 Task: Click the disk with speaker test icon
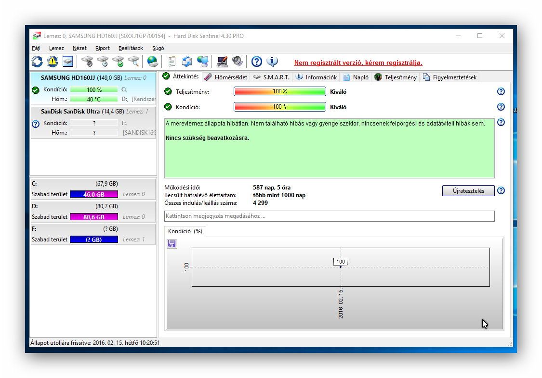(x=88, y=62)
